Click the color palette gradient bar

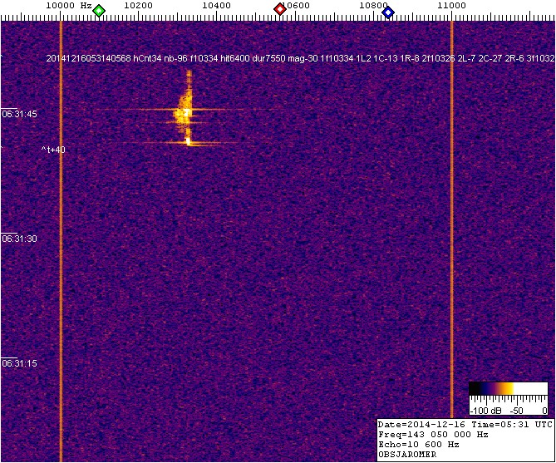click(x=508, y=388)
